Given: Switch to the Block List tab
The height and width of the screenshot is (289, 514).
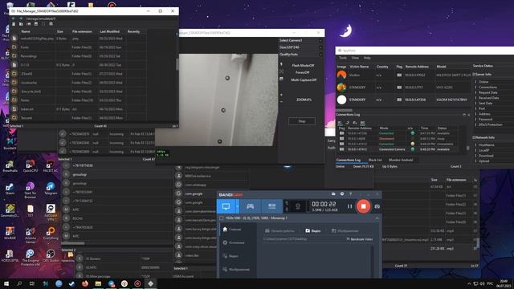Looking at the screenshot, I should (x=375, y=160).
